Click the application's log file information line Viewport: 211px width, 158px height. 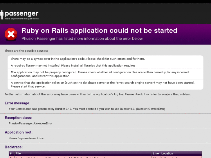98,94
